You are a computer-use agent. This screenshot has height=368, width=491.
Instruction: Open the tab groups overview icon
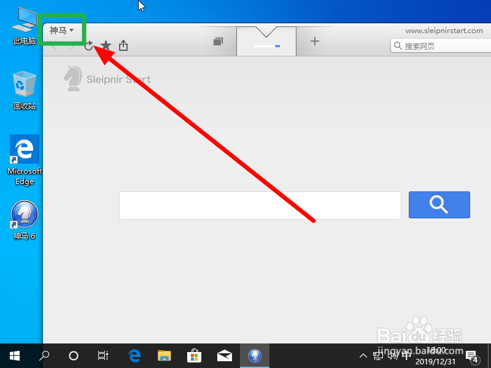218,41
